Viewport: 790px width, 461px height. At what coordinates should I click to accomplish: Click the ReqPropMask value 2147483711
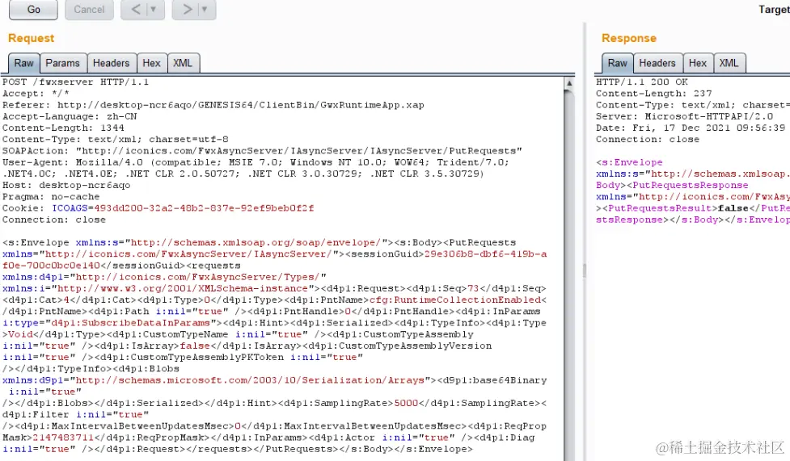(x=63, y=438)
